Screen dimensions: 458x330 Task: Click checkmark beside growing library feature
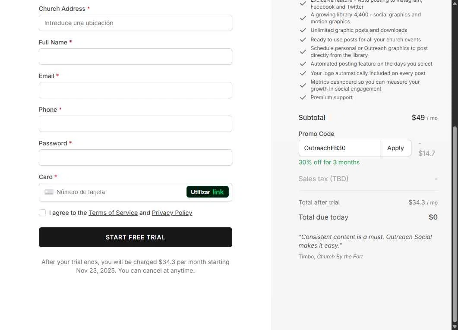303,18
